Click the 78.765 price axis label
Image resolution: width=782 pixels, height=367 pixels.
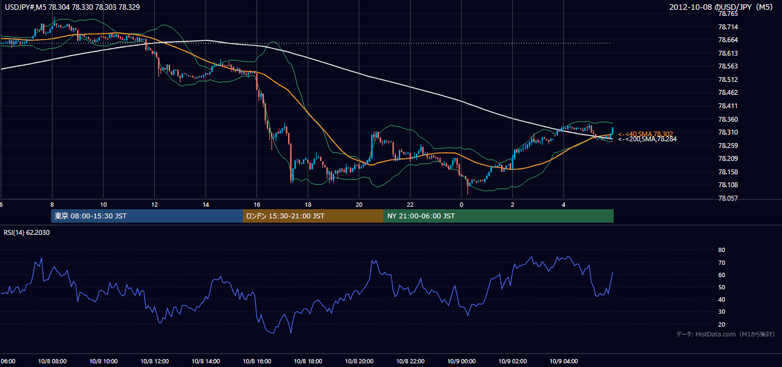pos(728,13)
